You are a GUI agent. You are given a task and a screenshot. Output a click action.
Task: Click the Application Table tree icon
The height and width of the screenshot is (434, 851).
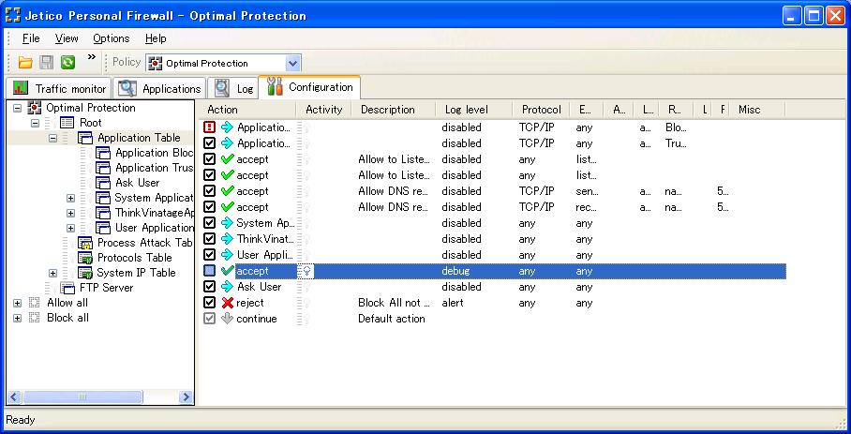84,139
